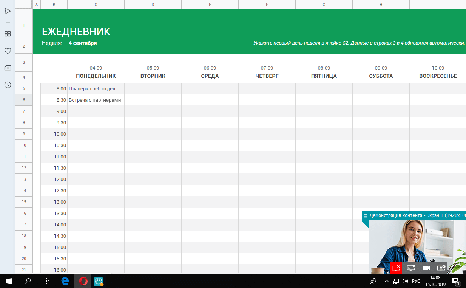Select column C header
This screenshot has width=466, height=288.
coord(96,5)
